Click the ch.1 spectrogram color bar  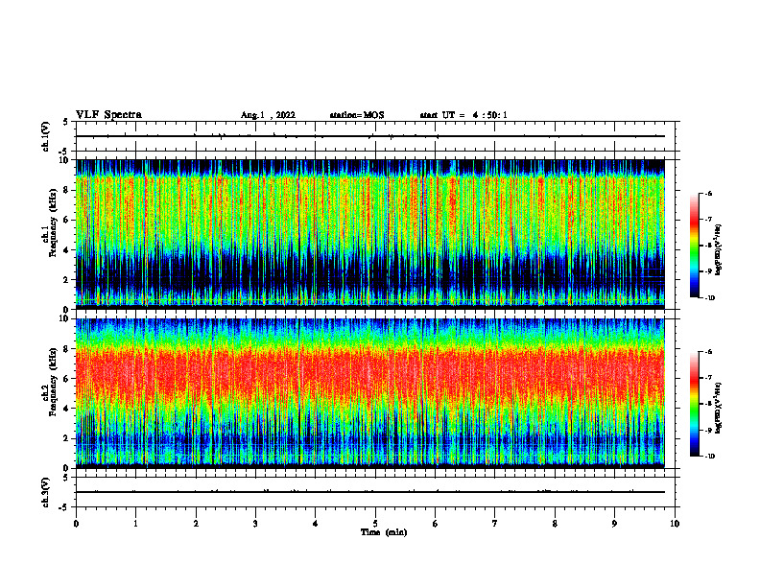pos(694,246)
